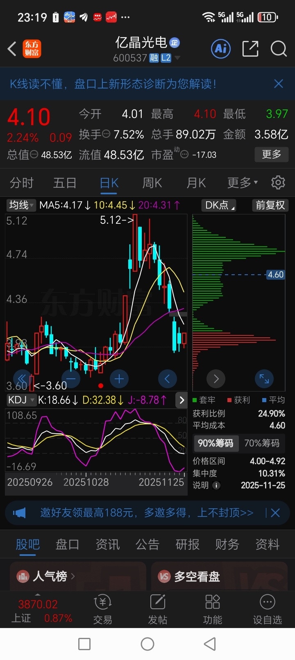Tap the 说明 info icon
This screenshot has height=660, width=295.
coord(216,485)
